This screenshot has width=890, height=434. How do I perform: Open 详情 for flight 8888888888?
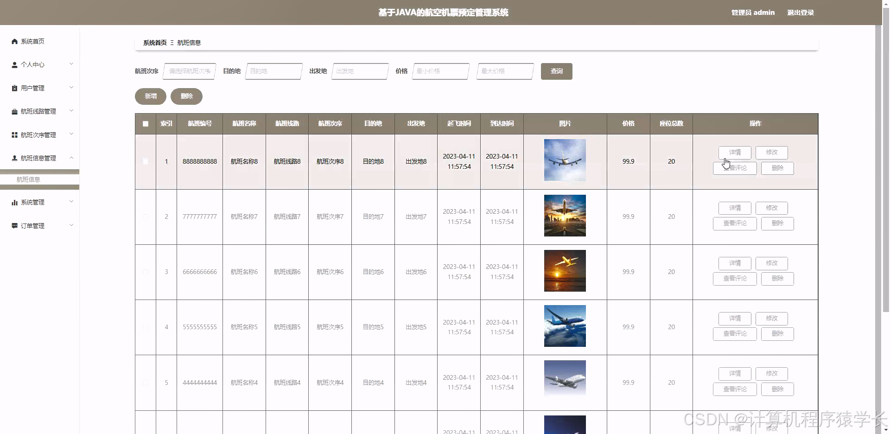(x=735, y=153)
